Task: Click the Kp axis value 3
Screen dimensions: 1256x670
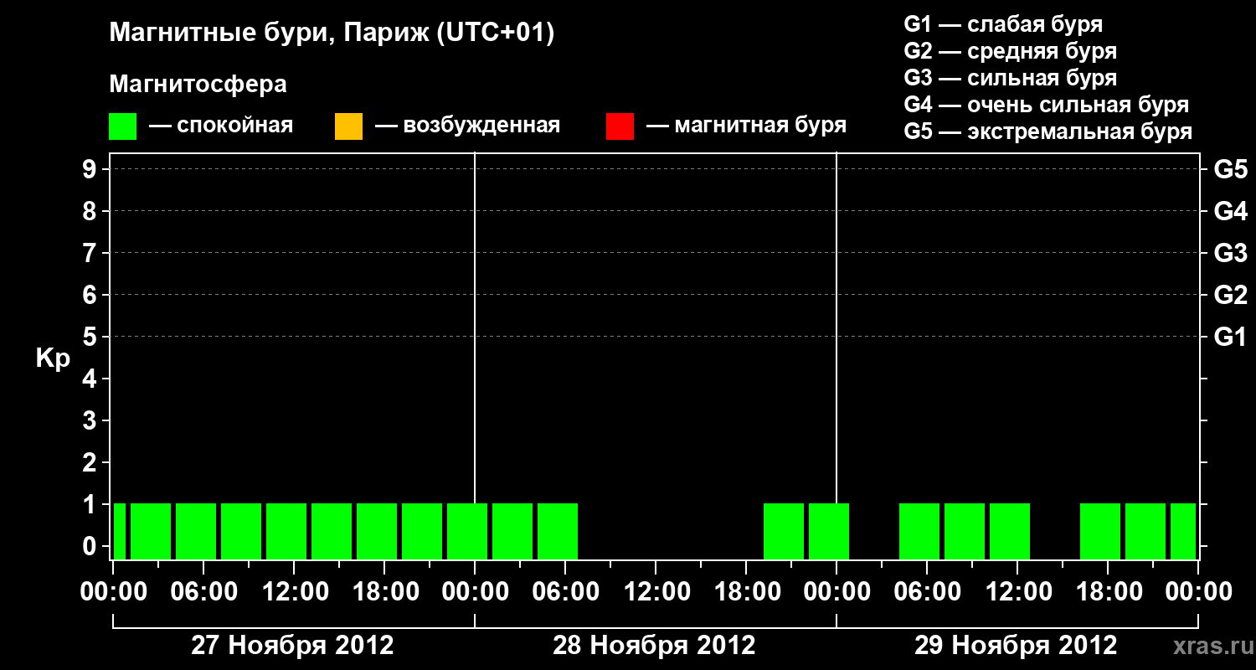Action: (90, 420)
